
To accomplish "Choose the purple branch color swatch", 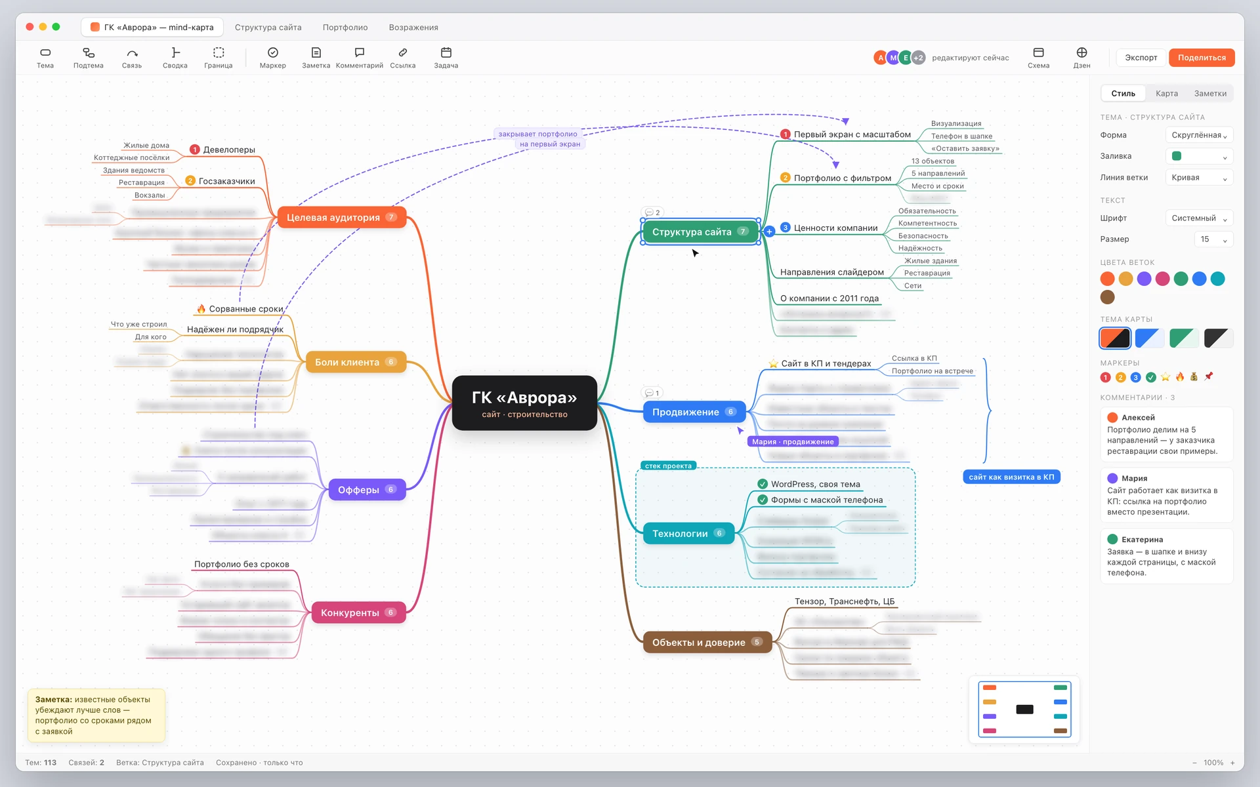I will (x=1144, y=279).
